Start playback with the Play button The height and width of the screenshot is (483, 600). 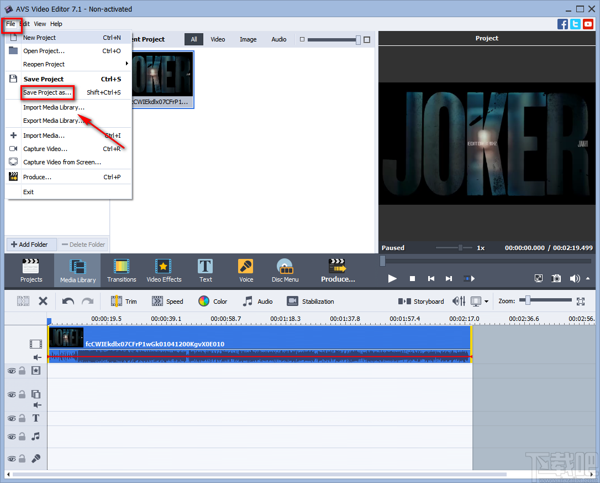[392, 279]
